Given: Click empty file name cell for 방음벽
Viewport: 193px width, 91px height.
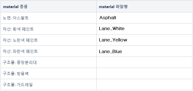Looking at the screenshot, I should pyautogui.click(x=144, y=74).
